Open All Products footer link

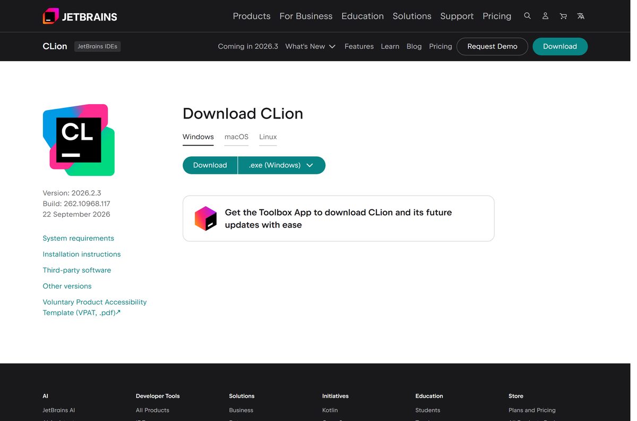[x=152, y=410]
